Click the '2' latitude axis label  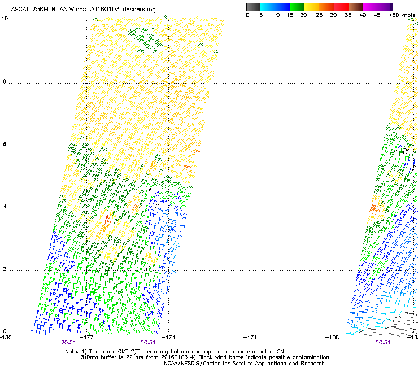pyautogui.click(x=5, y=269)
